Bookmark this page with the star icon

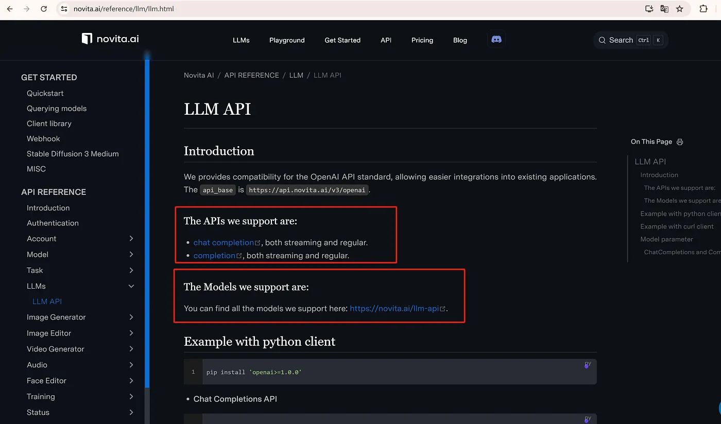[x=680, y=9]
